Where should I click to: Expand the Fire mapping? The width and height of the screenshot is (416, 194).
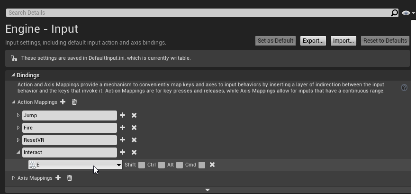[x=18, y=128]
